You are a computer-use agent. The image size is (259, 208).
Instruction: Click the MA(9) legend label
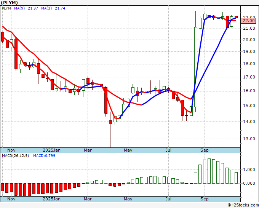(x=19, y=8)
